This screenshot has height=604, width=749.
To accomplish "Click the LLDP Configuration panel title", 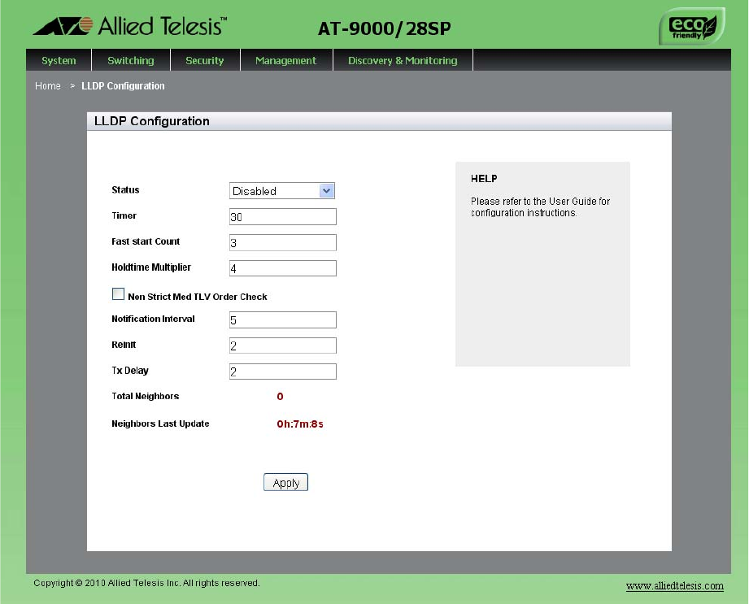I will click(x=152, y=121).
